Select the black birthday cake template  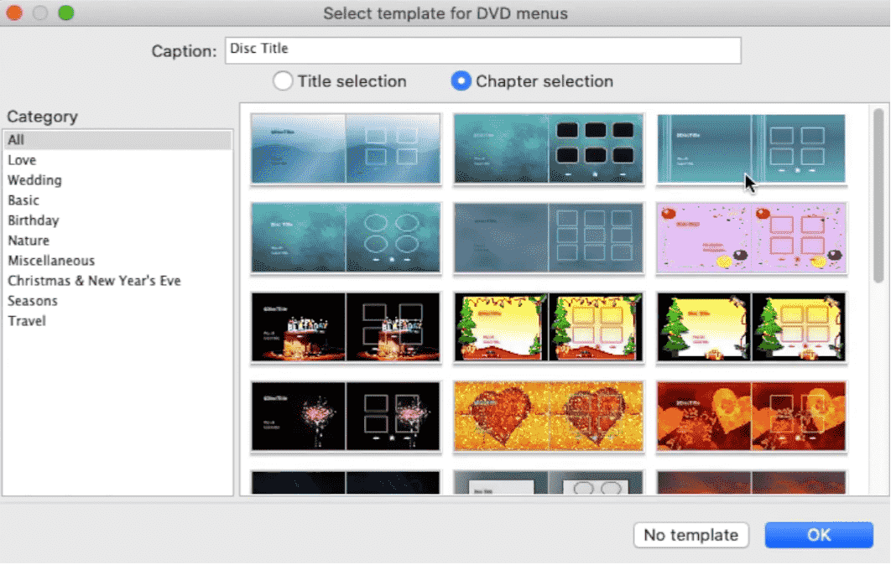346,327
